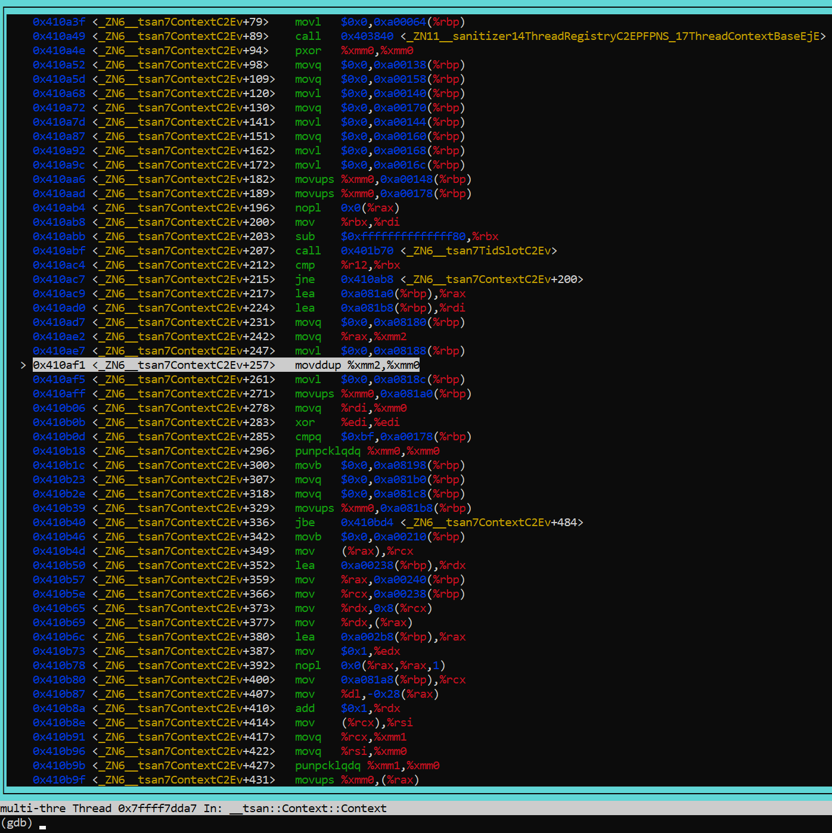Click lea 0xa081b8(%rbp),%rdi operands
The image size is (832, 833).
[x=403, y=308]
